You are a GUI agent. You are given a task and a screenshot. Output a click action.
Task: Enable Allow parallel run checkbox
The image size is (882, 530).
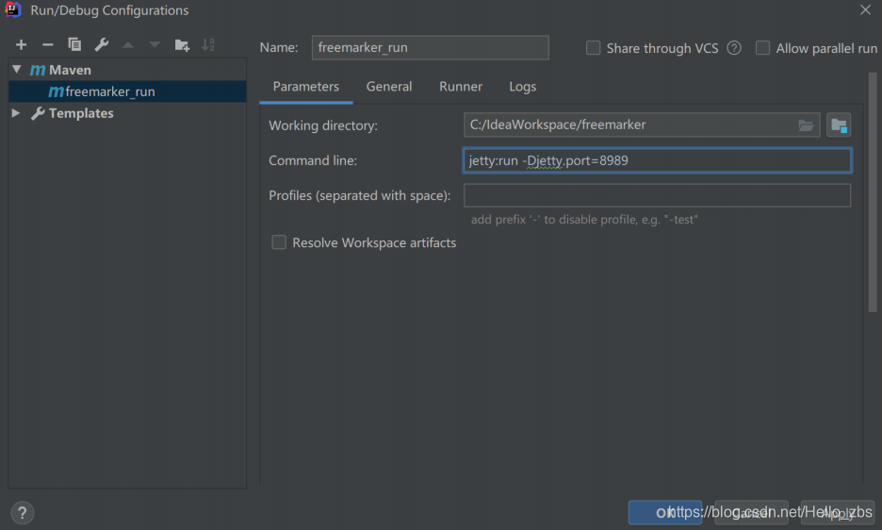tap(762, 48)
